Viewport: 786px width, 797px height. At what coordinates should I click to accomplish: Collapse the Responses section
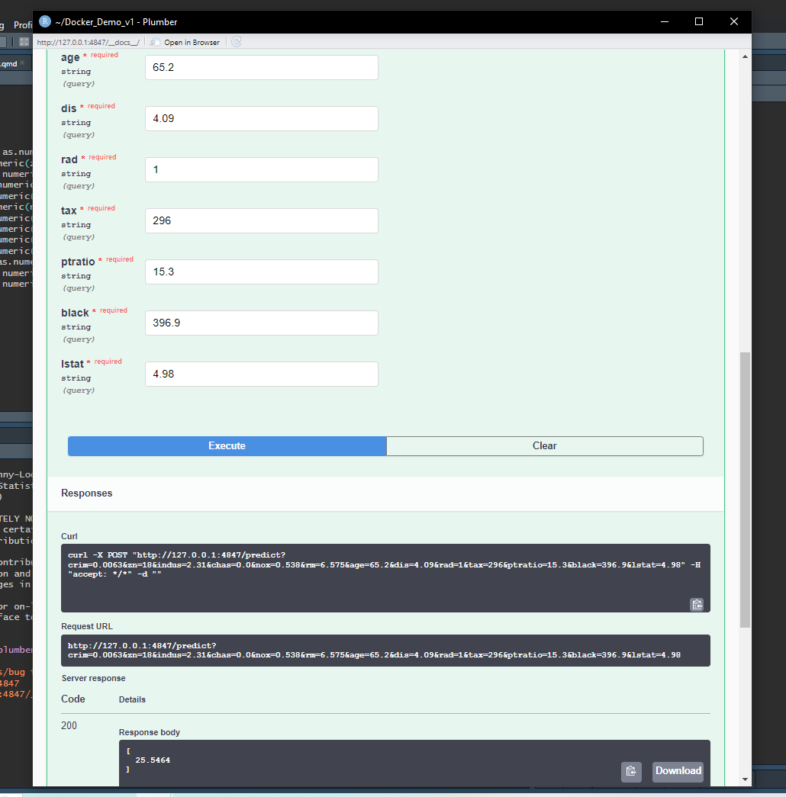(86, 493)
